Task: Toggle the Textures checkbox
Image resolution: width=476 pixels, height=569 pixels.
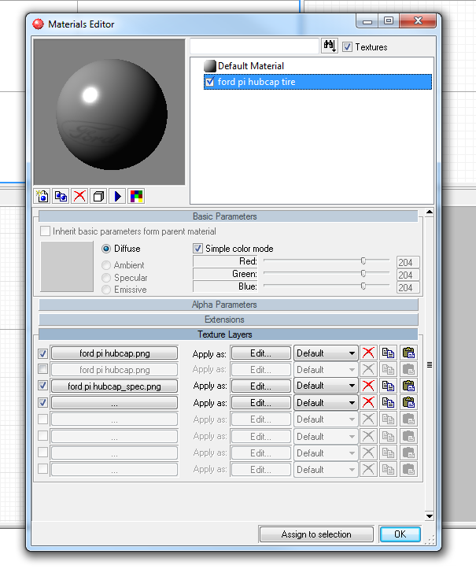Action: (348, 47)
